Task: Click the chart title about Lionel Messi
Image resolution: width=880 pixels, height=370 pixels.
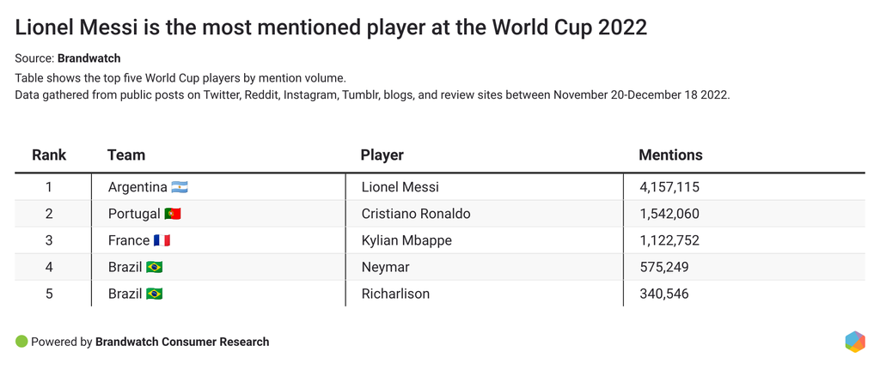Action: pos(331,27)
